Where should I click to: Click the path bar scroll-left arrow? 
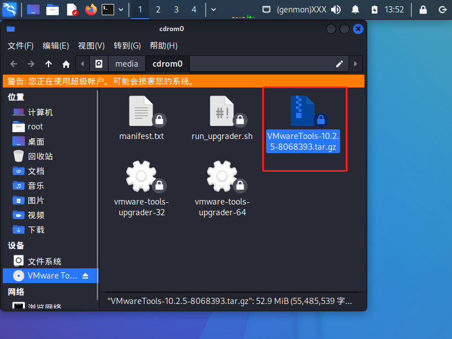click(x=82, y=64)
